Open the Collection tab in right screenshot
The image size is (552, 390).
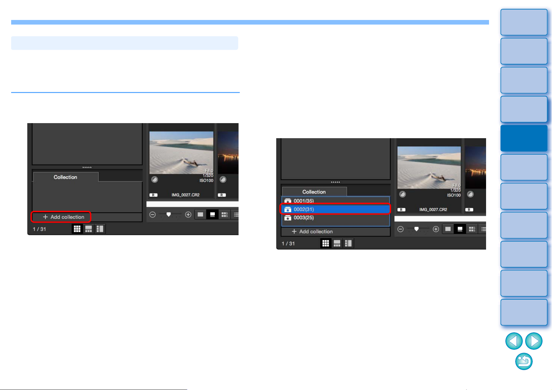pos(314,192)
